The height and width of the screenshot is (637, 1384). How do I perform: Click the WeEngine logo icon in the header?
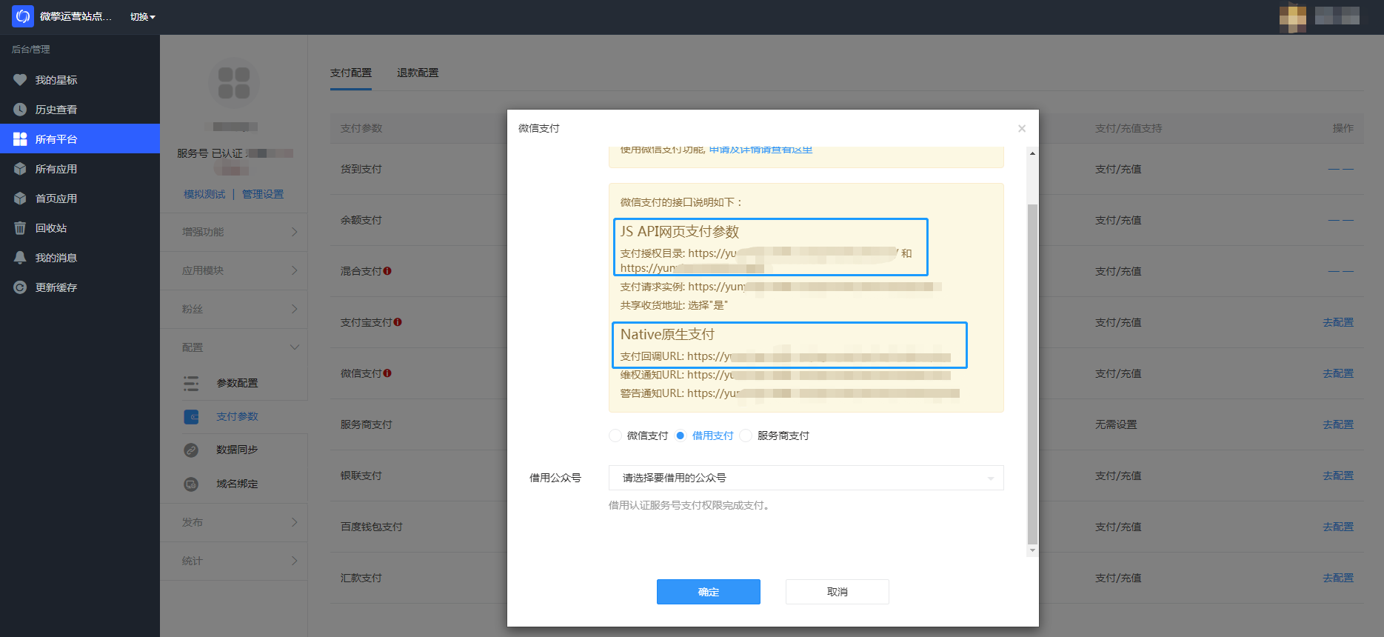pyautogui.click(x=23, y=16)
